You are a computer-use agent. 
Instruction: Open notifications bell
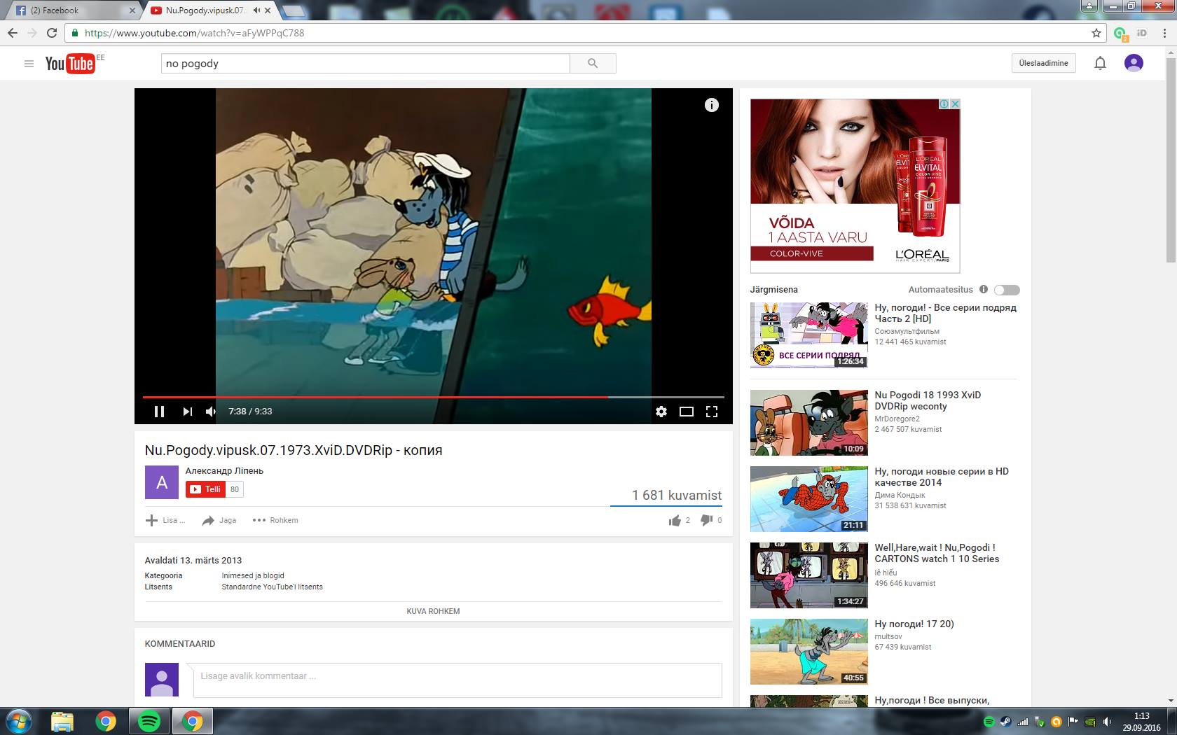pos(1100,64)
